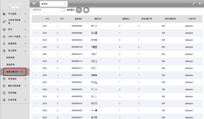Screen dimensions: 204x119
Task: Click the magnifier search button
Action: coord(79,10)
